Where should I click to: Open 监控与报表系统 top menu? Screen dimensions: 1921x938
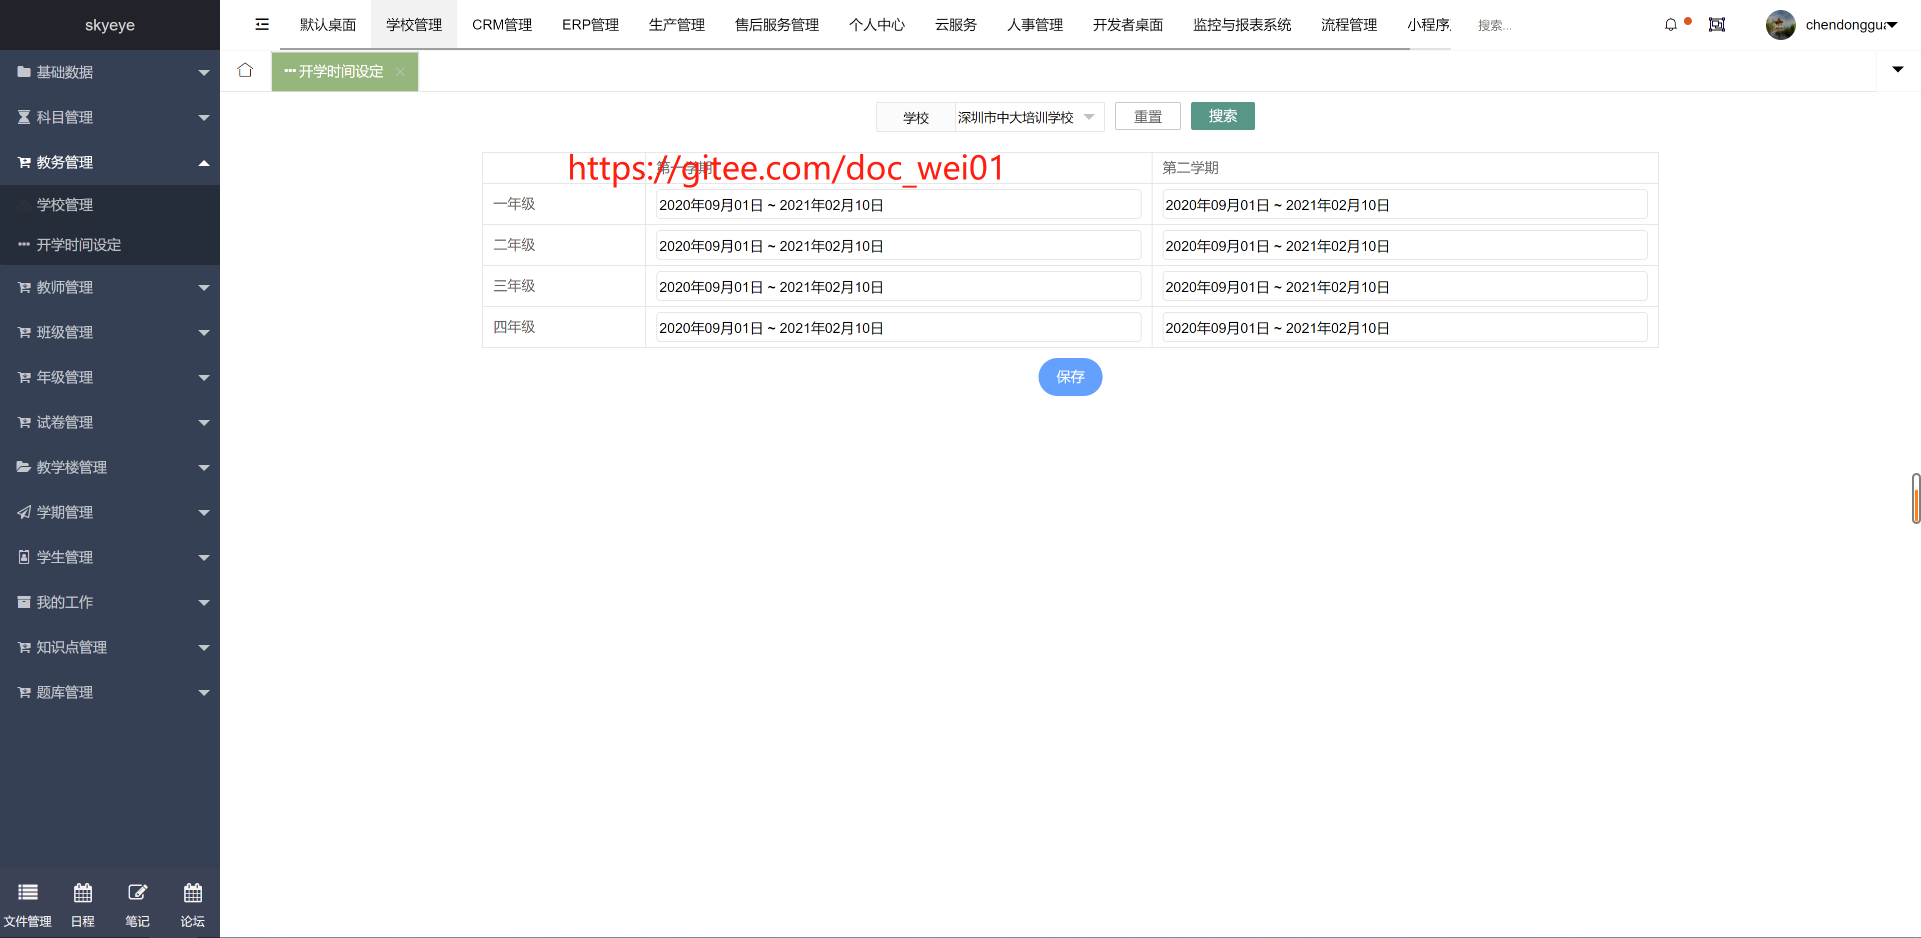(x=1242, y=24)
